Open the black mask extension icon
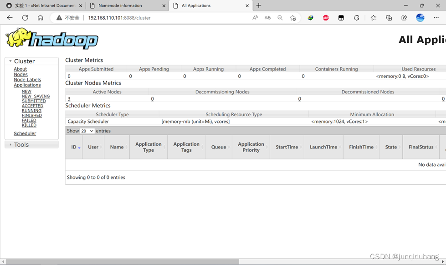 click(x=341, y=18)
